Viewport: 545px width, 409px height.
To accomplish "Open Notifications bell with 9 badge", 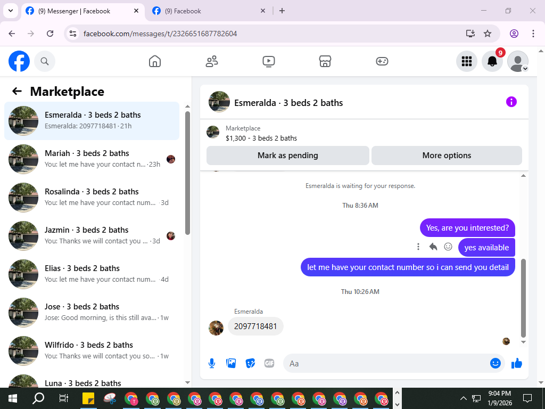I will [x=492, y=61].
